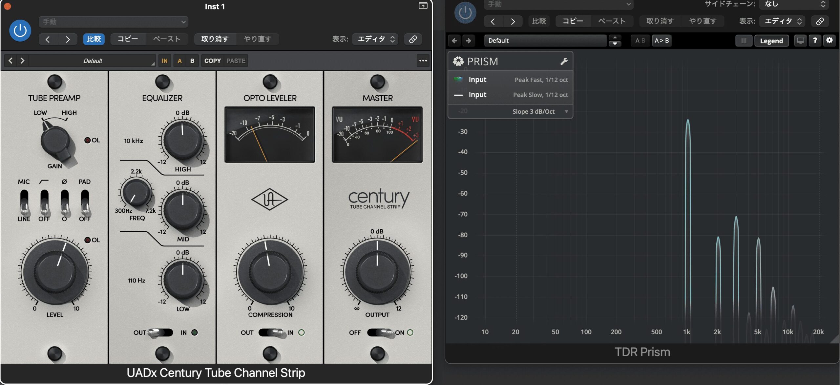
Task: Flip the Master OFF/ON switch
Action: (x=380, y=333)
